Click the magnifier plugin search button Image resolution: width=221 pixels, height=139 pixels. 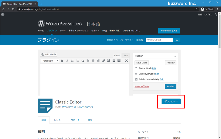[x=177, y=40]
